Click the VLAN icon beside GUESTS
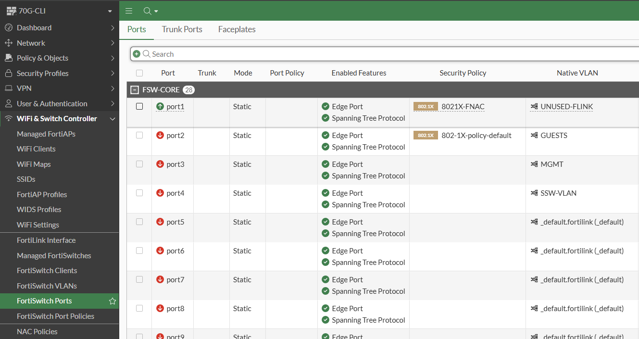 pyautogui.click(x=534, y=135)
